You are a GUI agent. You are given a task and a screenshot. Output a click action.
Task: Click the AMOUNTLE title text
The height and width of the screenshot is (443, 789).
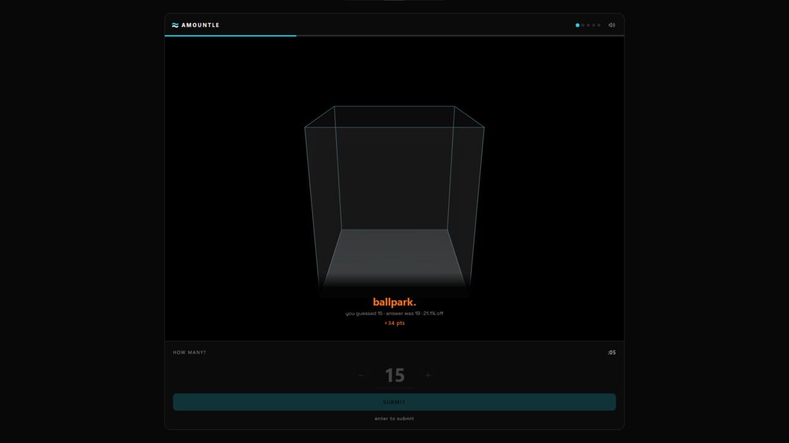[200, 25]
